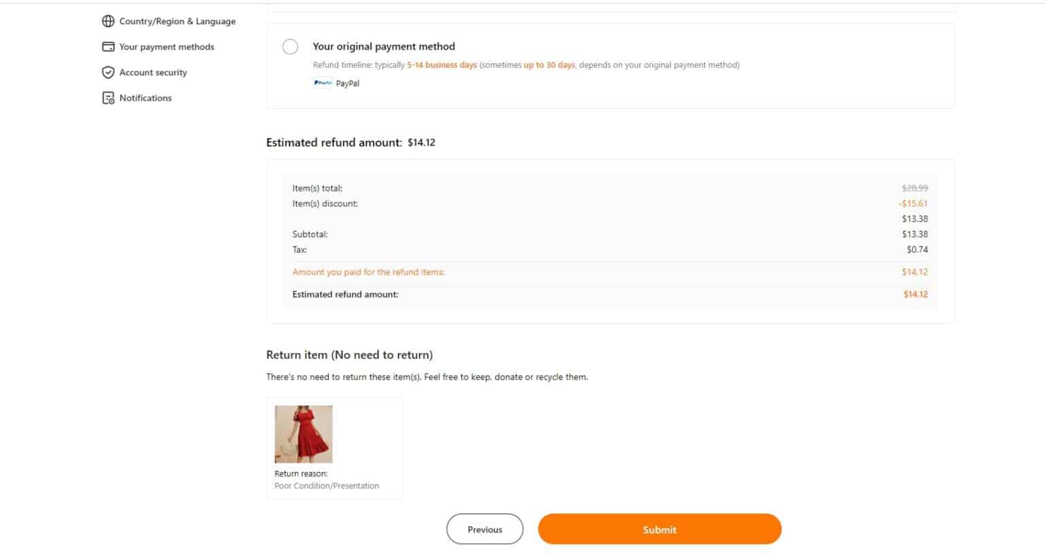Click the 'Your original payment method' label
1045x559 pixels.
pyautogui.click(x=384, y=46)
